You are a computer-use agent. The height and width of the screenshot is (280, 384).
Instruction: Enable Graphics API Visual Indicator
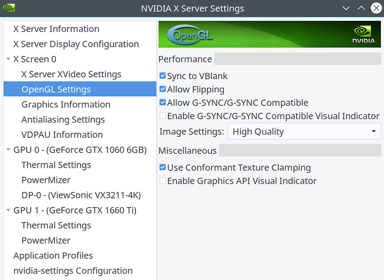[163, 180]
